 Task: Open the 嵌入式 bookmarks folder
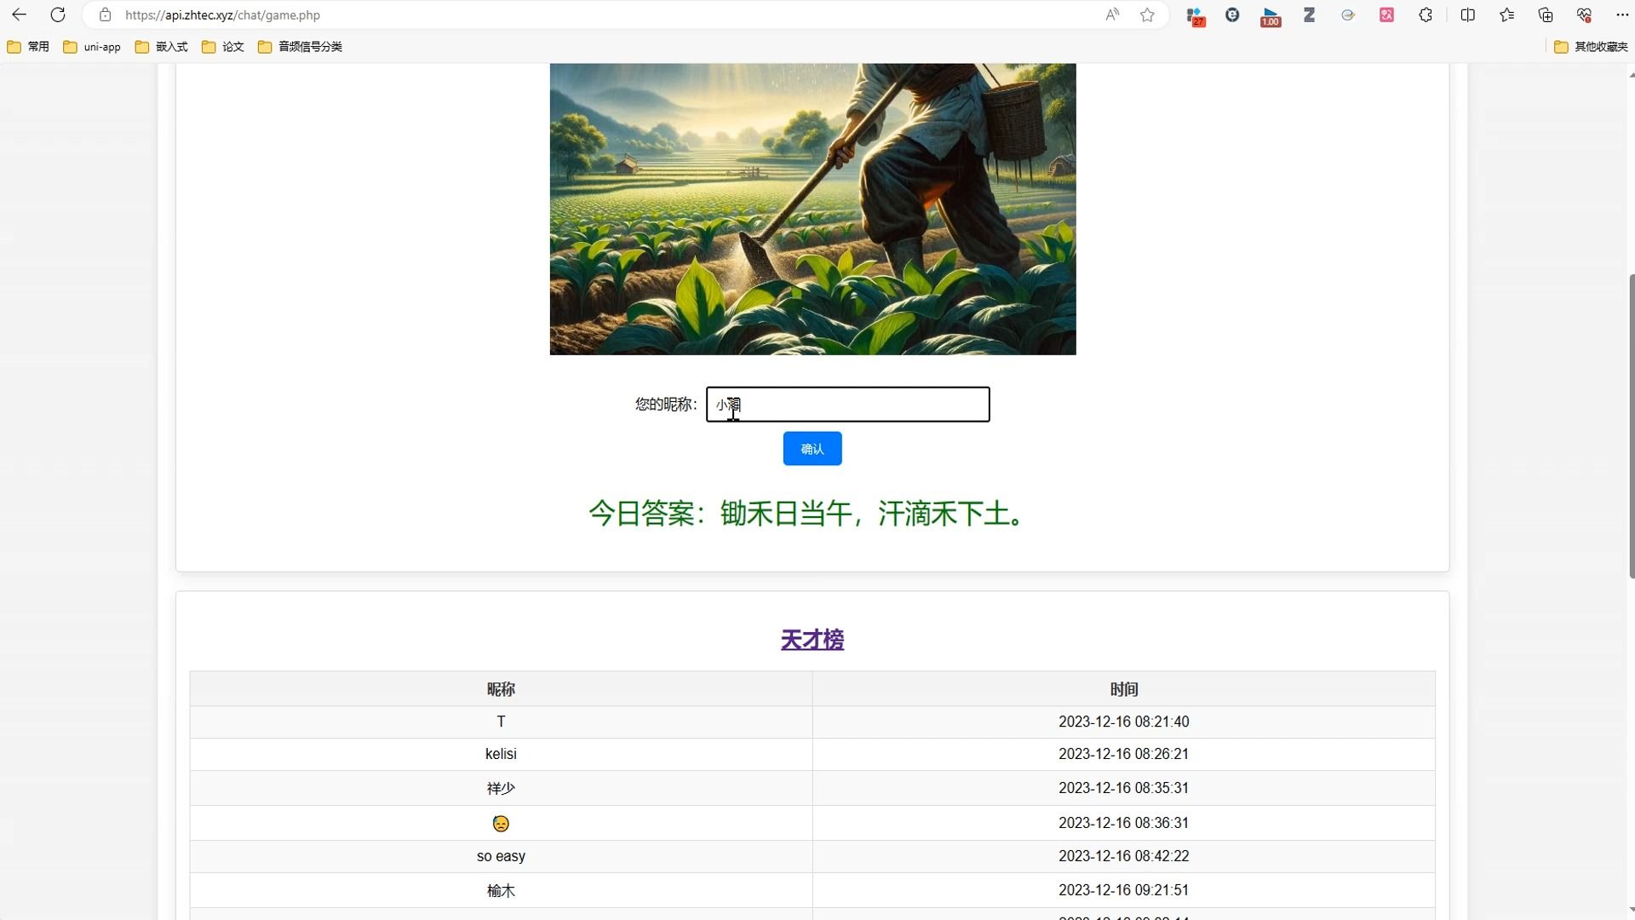[162, 47]
